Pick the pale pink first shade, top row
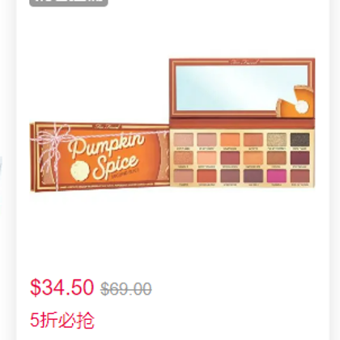The height and width of the screenshot is (340, 340). (184, 139)
